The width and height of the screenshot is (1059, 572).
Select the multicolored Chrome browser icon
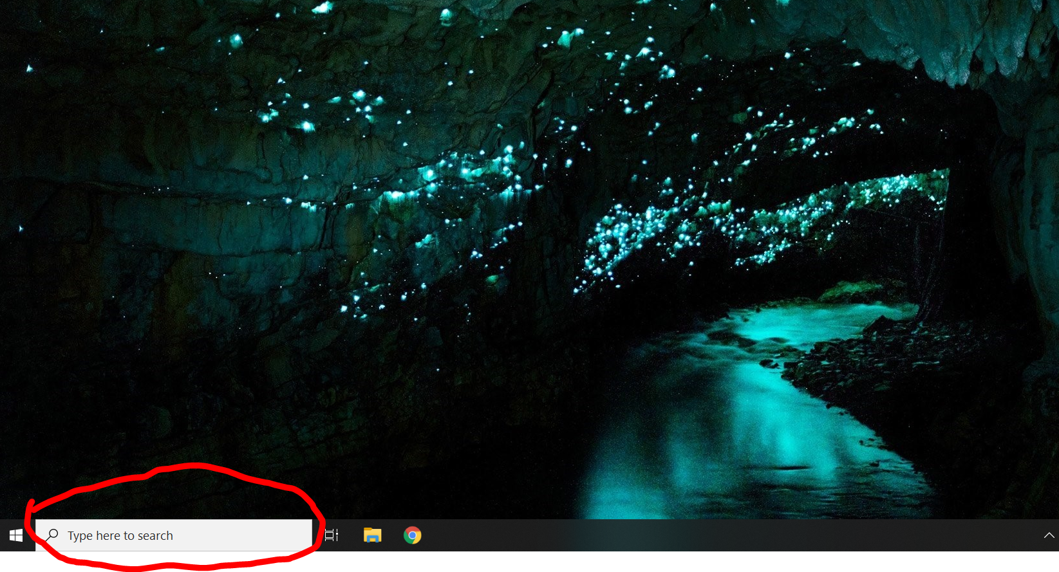pyautogui.click(x=412, y=535)
